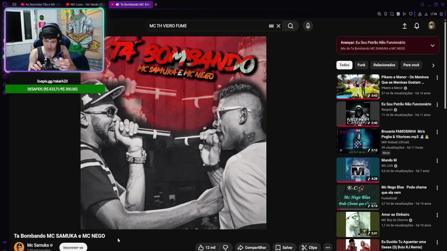447x251 pixels.
Task: Open the on-screen keyboard icon in search
Action: 271,26
